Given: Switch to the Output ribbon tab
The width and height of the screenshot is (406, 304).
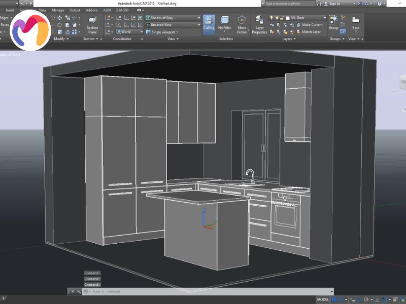Looking at the screenshot, I should tap(75, 10).
